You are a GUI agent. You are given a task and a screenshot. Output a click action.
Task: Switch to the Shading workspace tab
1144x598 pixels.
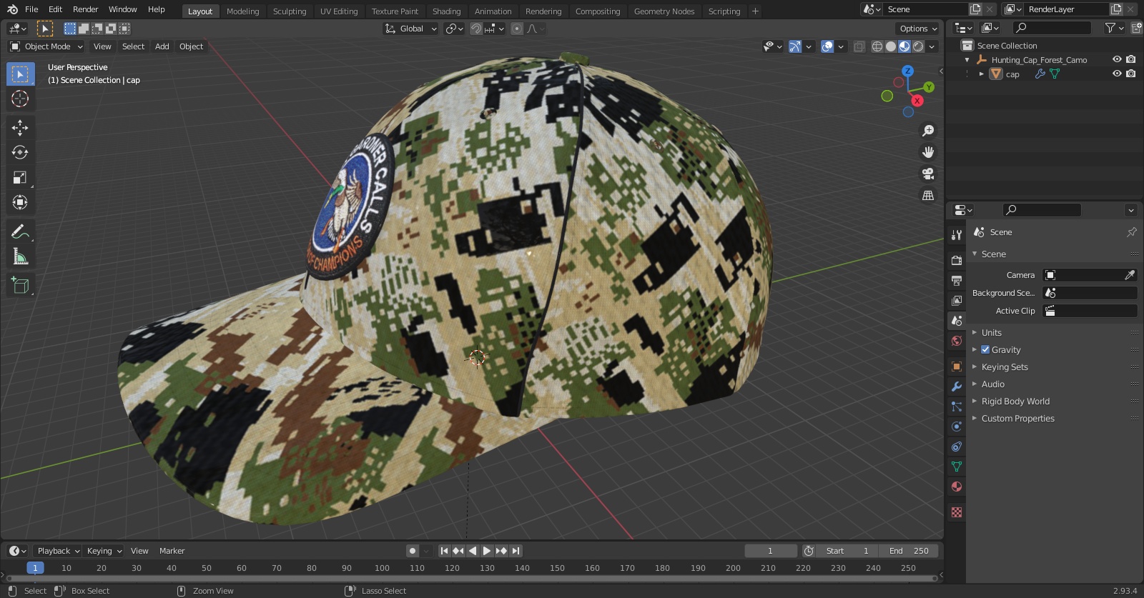446,11
